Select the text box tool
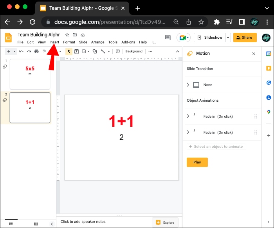This screenshot has width=274, height=228. (77, 51)
